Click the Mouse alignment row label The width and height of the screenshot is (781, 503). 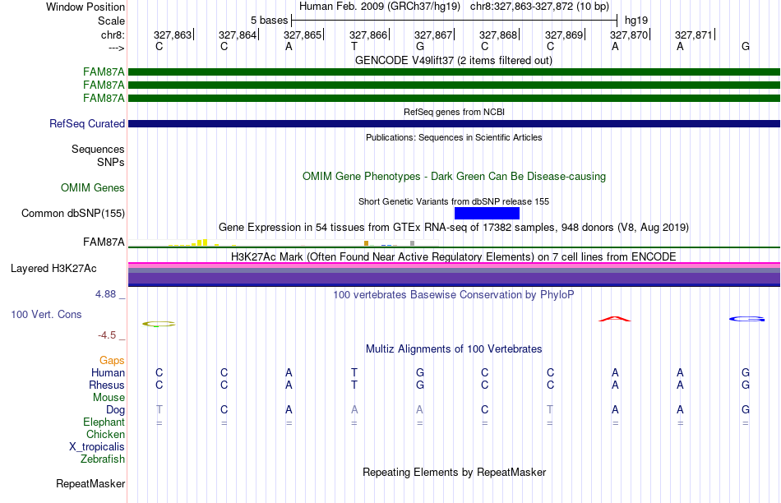click(109, 398)
